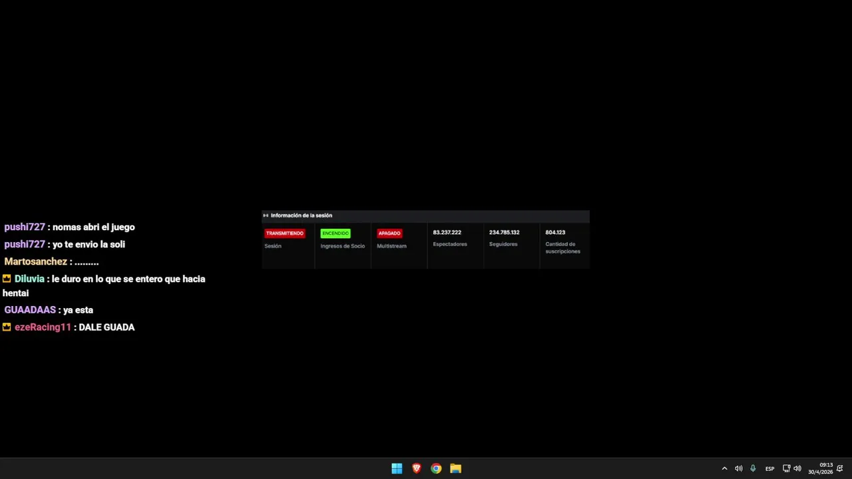Click the 83.237.222 viewers count
852x479 pixels.
pos(447,233)
